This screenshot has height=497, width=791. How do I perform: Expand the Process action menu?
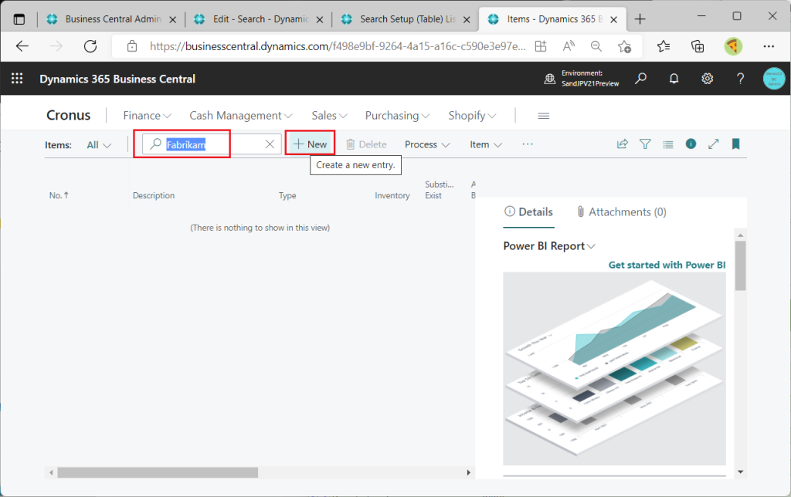(x=426, y=144)
